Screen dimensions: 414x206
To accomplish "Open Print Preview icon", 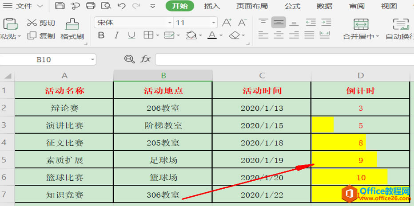I will pyautogui.click(x=107, y=5).
